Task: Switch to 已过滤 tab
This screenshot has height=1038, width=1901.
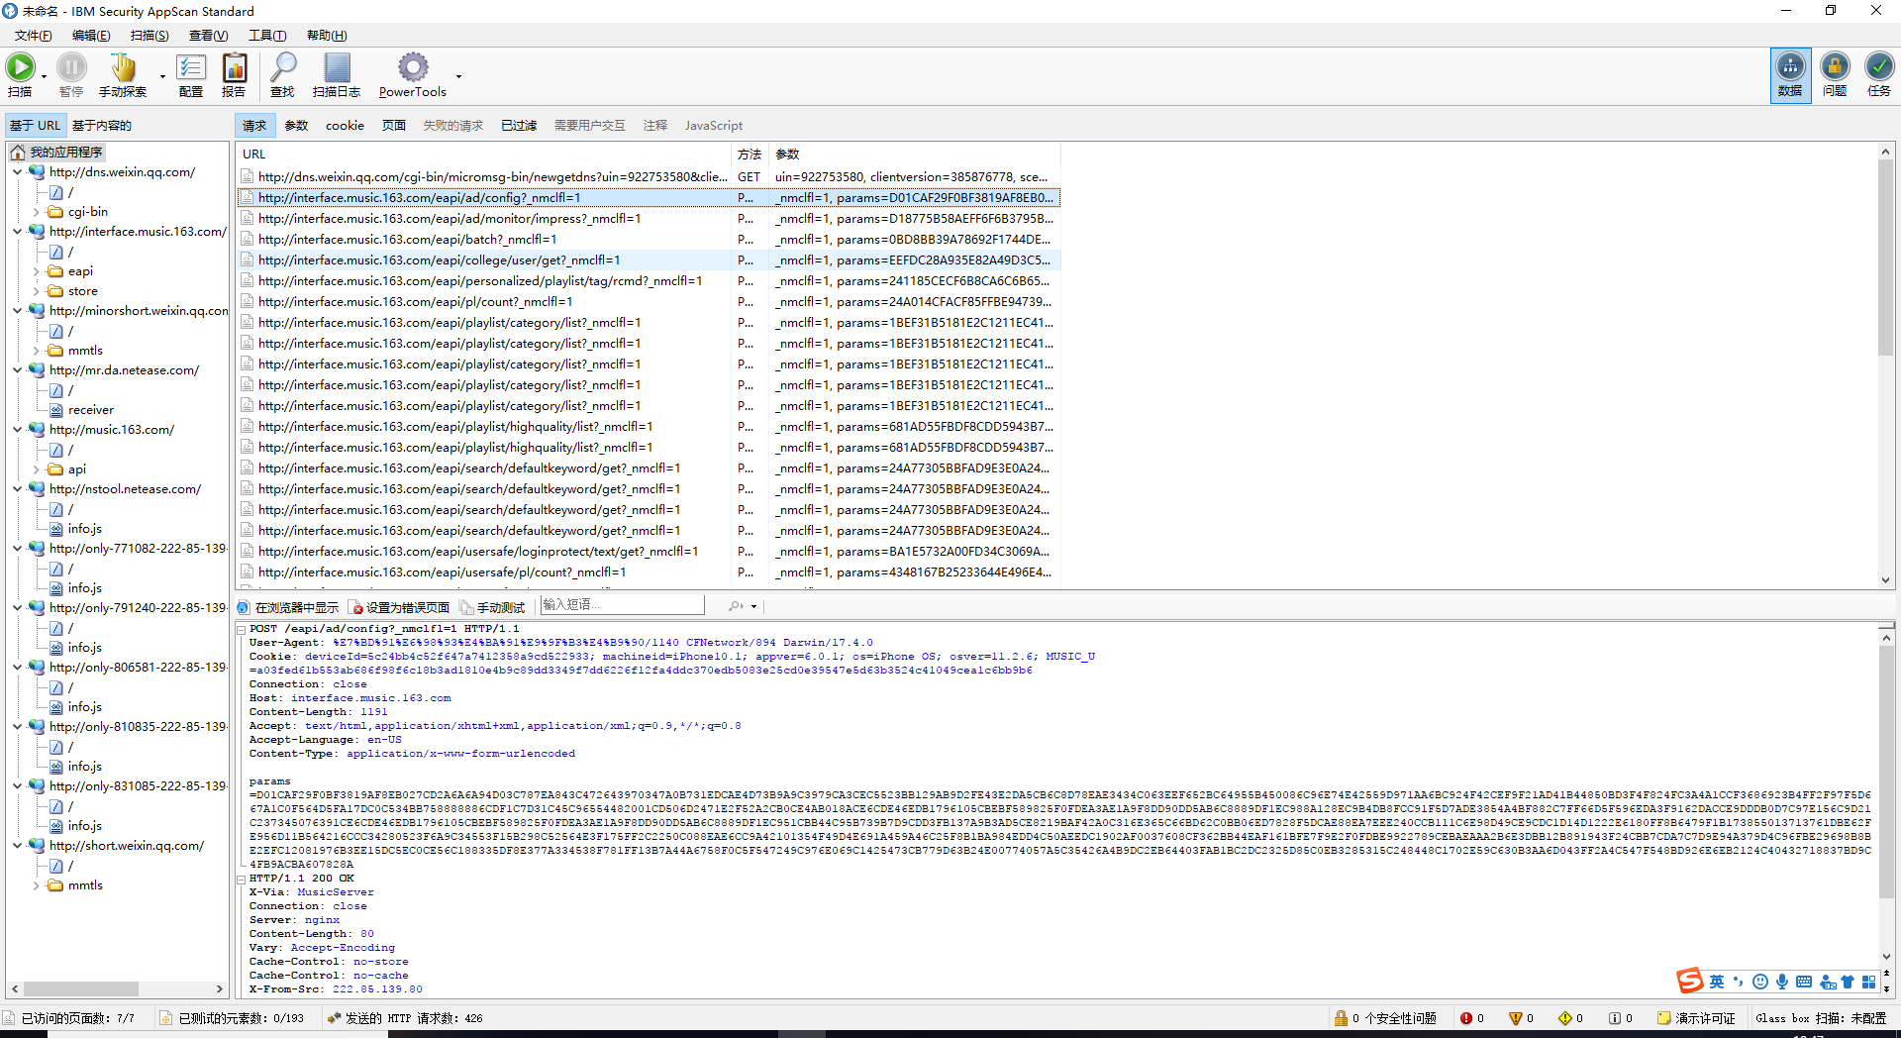Action: [519, 126]
